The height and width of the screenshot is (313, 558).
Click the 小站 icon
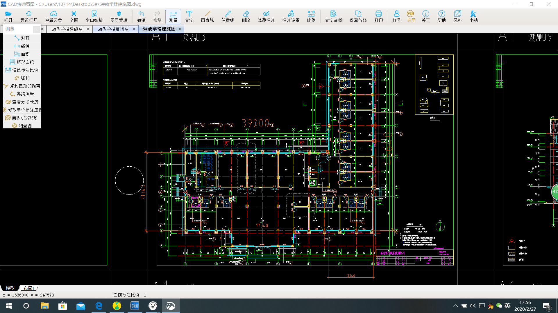474,17
